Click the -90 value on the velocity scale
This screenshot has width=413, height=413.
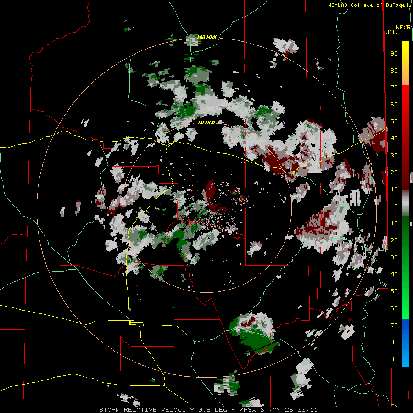392,359
